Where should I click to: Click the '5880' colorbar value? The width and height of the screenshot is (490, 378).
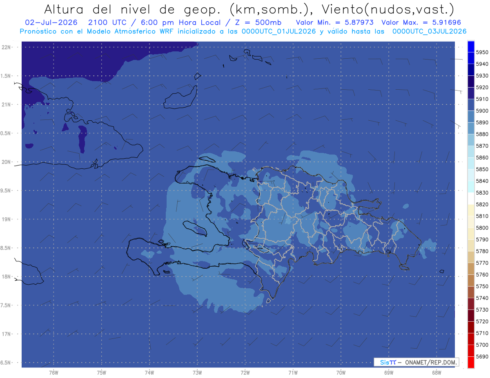482,134
